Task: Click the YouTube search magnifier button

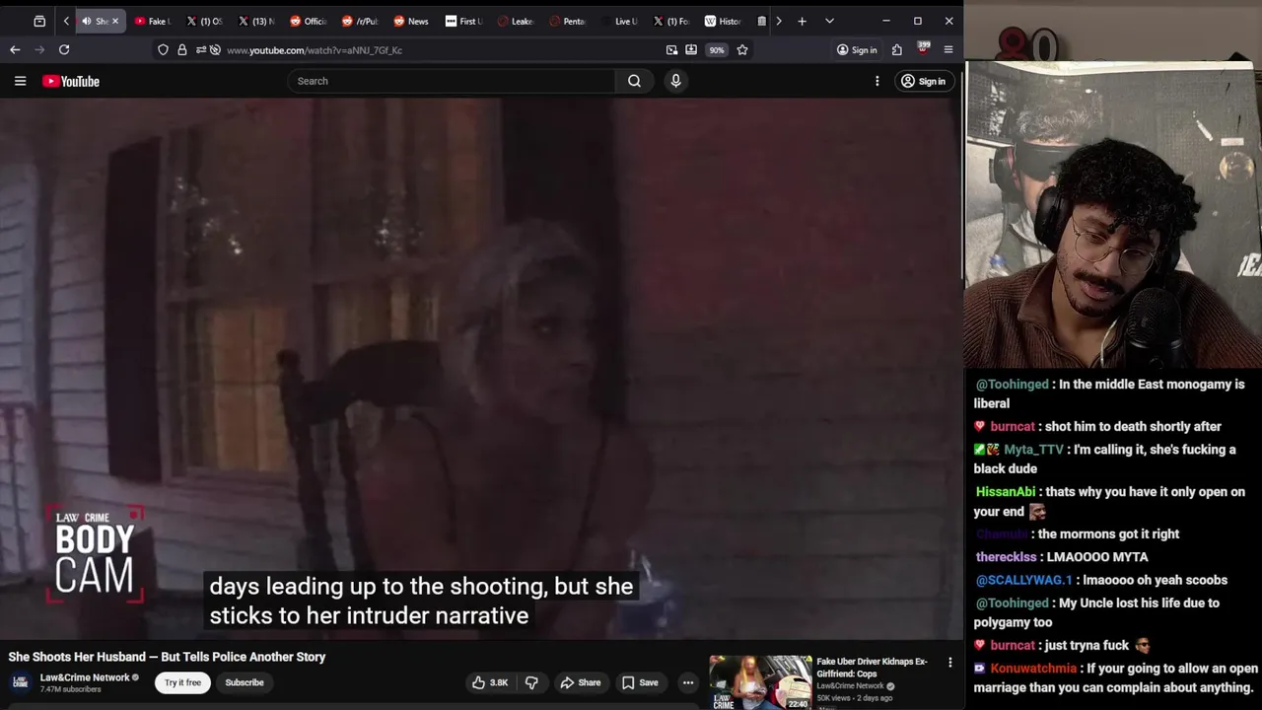Action: point(634,81)
